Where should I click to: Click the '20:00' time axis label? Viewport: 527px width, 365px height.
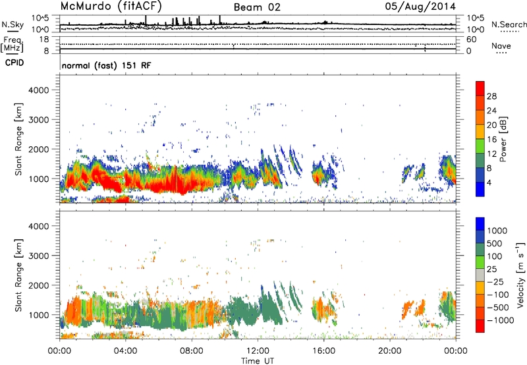point(390,351)
